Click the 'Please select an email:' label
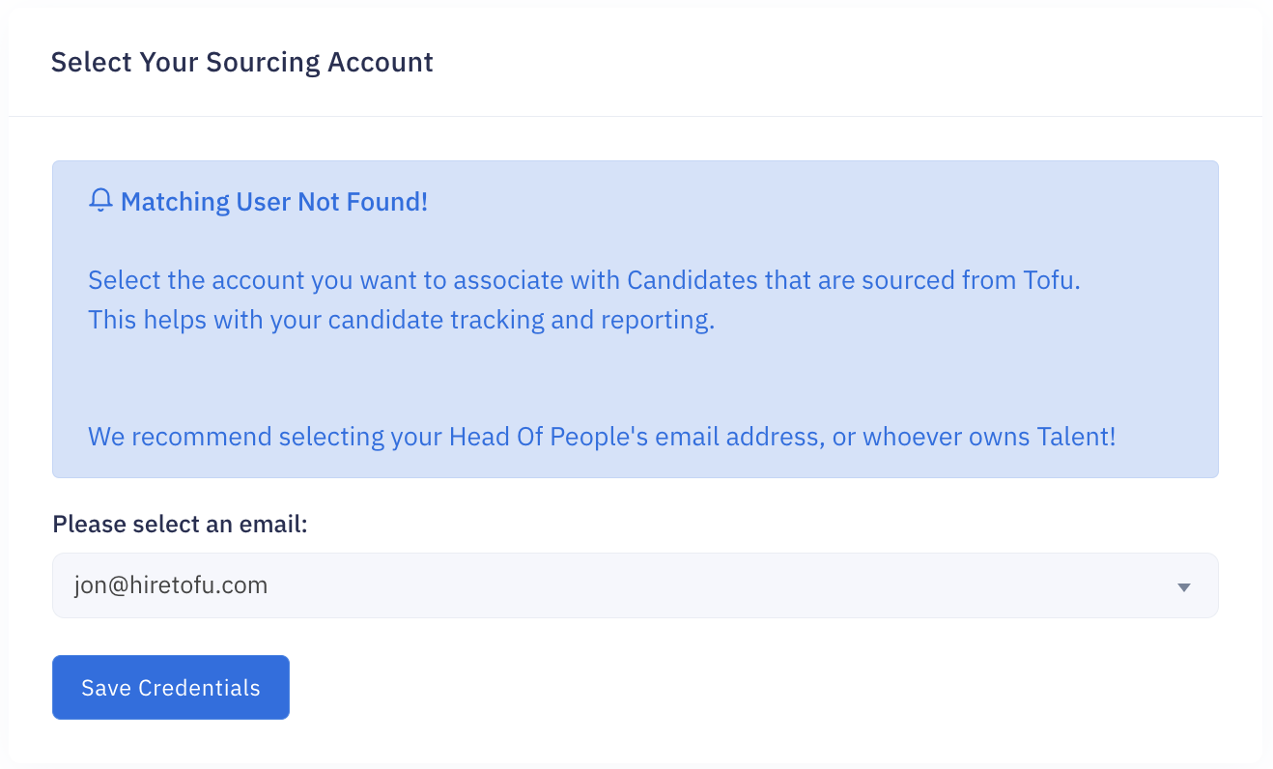This screenshot has height=769, width=1273. coord(180,525)
